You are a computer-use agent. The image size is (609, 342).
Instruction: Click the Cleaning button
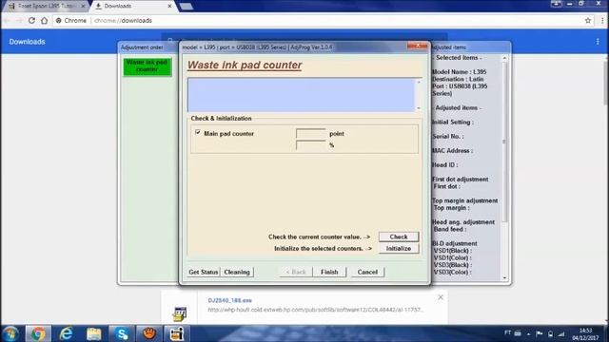click(237, 272)
